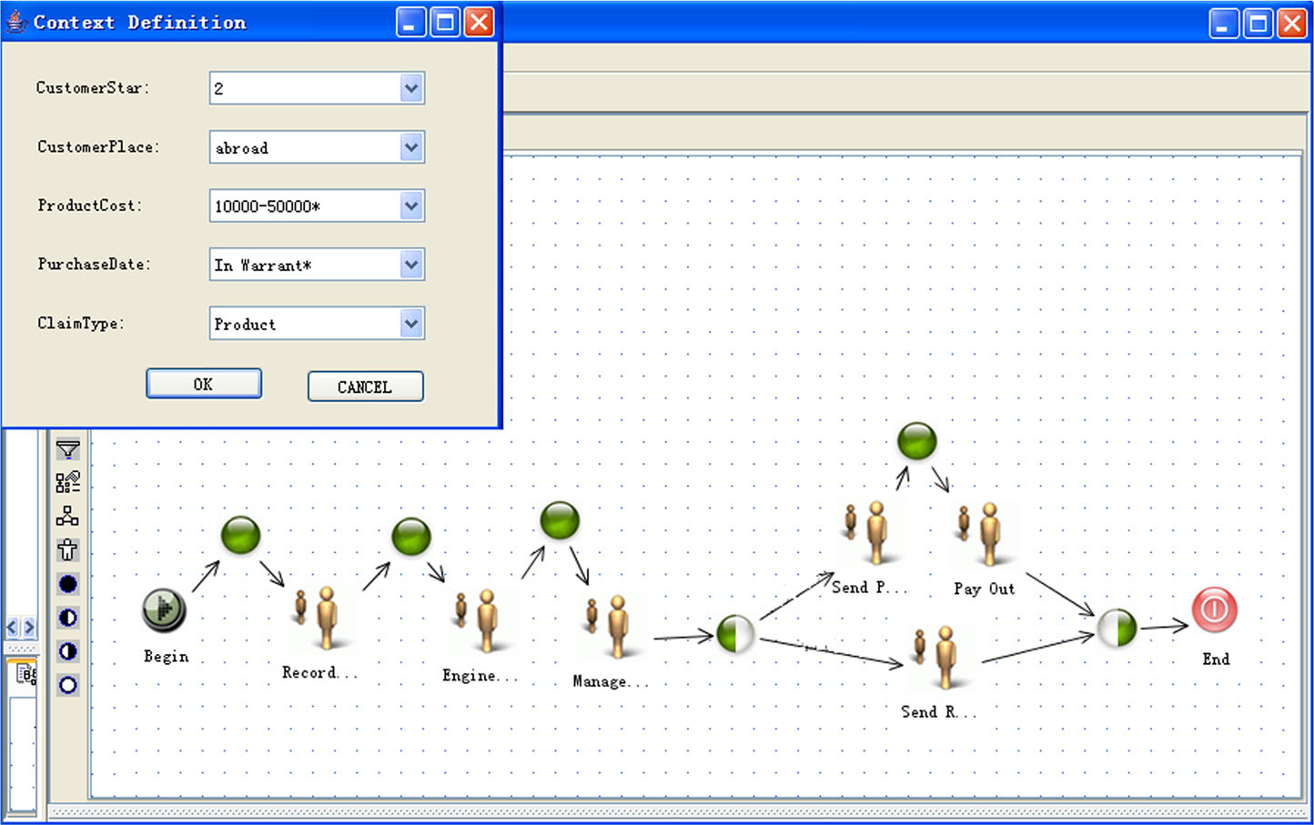Open the document tab in lower-left panel

25,674
